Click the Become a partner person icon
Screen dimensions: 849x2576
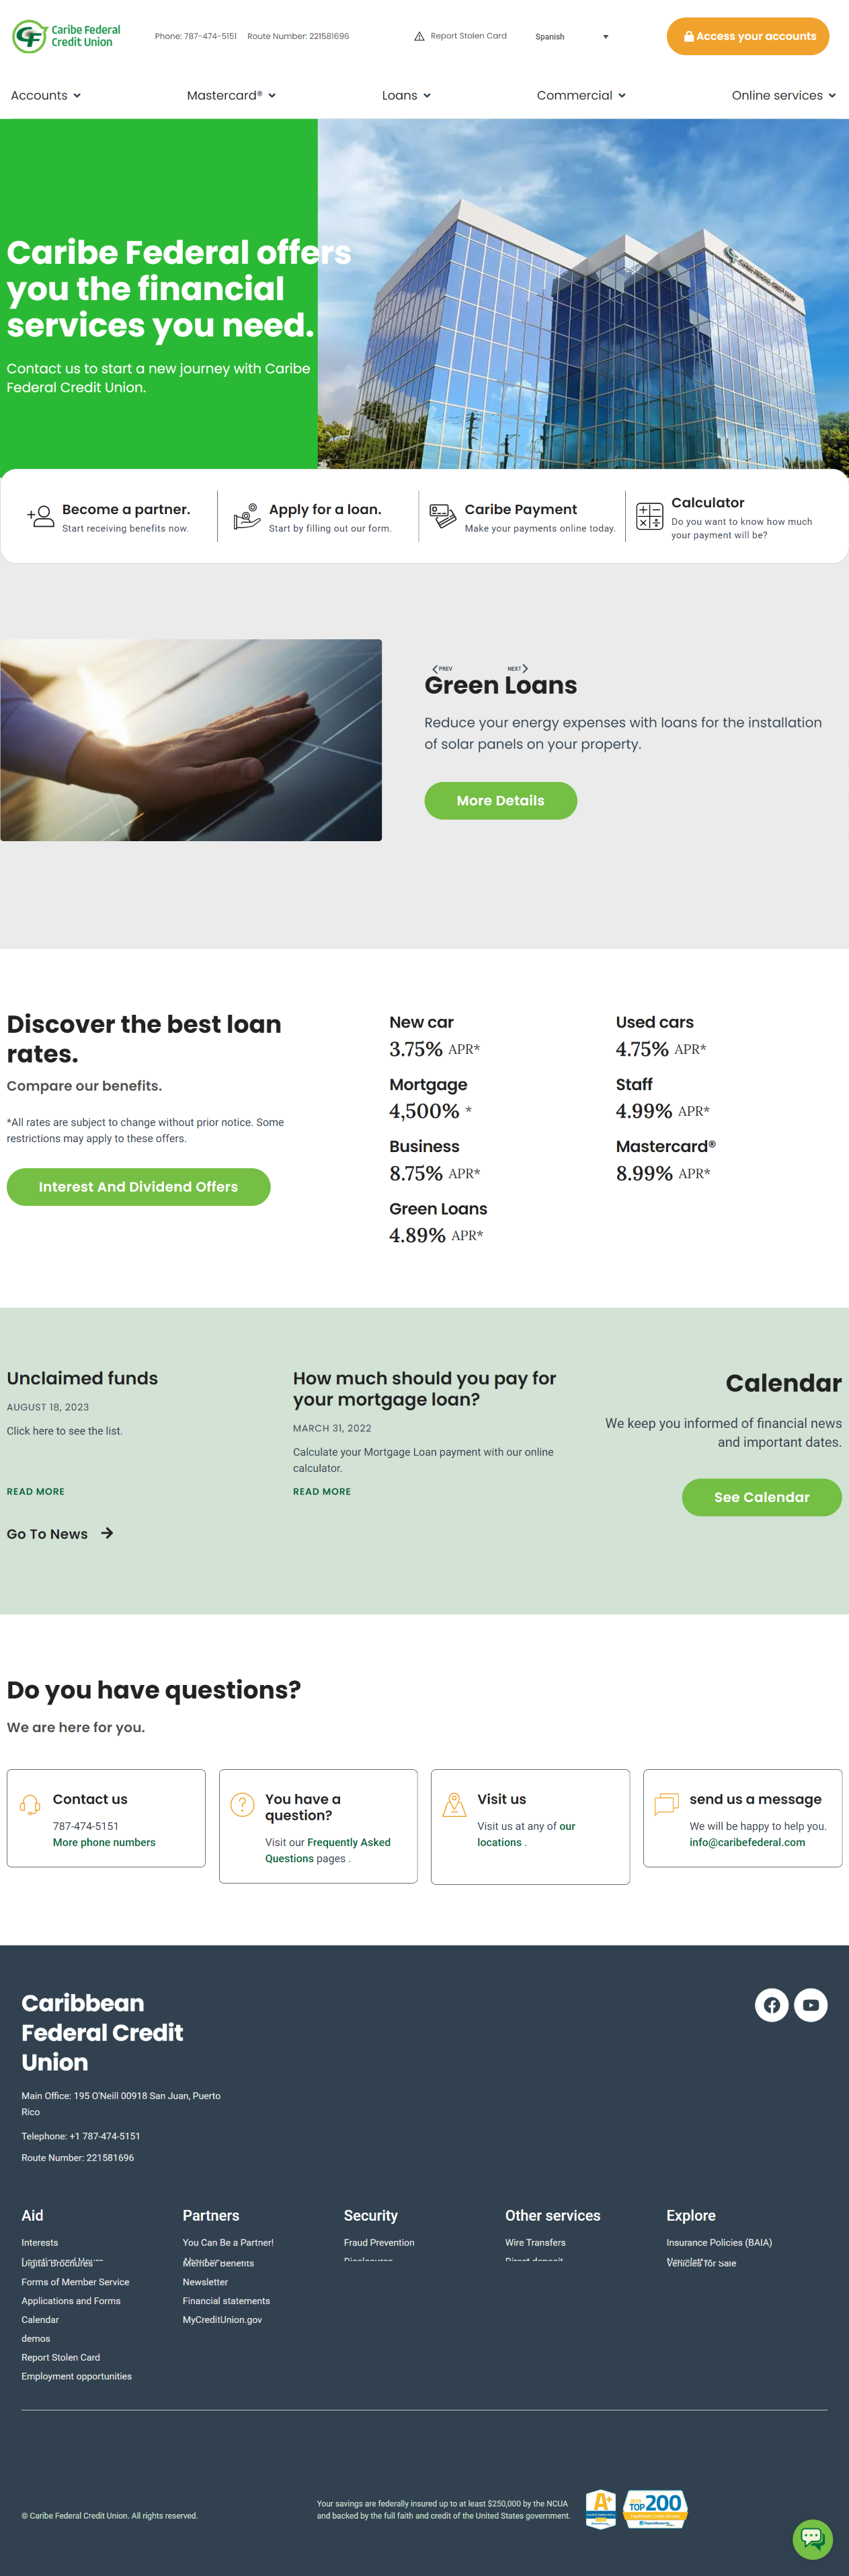tap(41, 516)
